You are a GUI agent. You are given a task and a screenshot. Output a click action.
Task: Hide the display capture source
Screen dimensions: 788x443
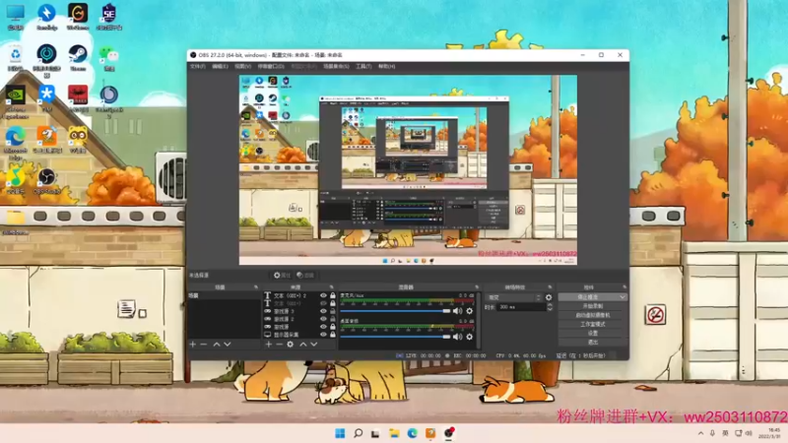pyautogui.click(x=324, y=335)
